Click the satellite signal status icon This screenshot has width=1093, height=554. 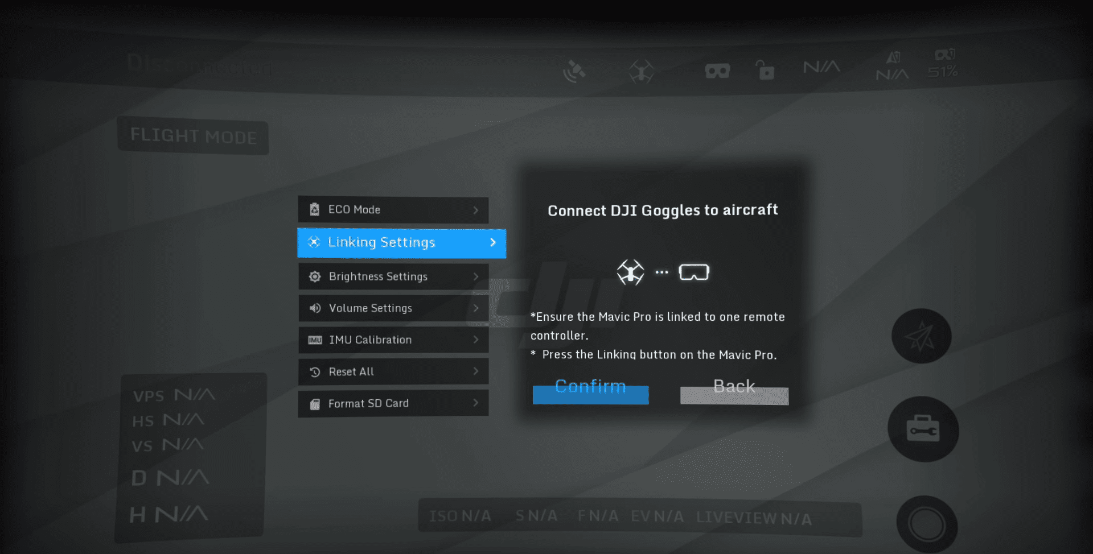click(574, 71)
